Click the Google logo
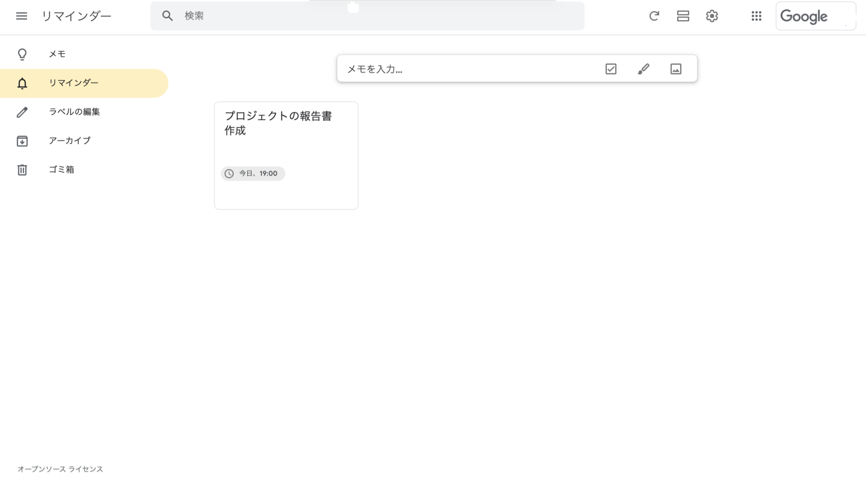Image resolution: width=866 pixels, height=485 pixels. [804, 17]
